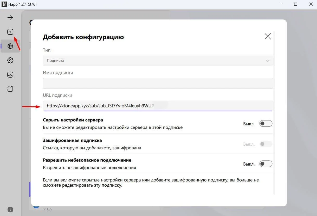Close the Happ application window
This screenshot has width=317, height=216.
(311, 4)
